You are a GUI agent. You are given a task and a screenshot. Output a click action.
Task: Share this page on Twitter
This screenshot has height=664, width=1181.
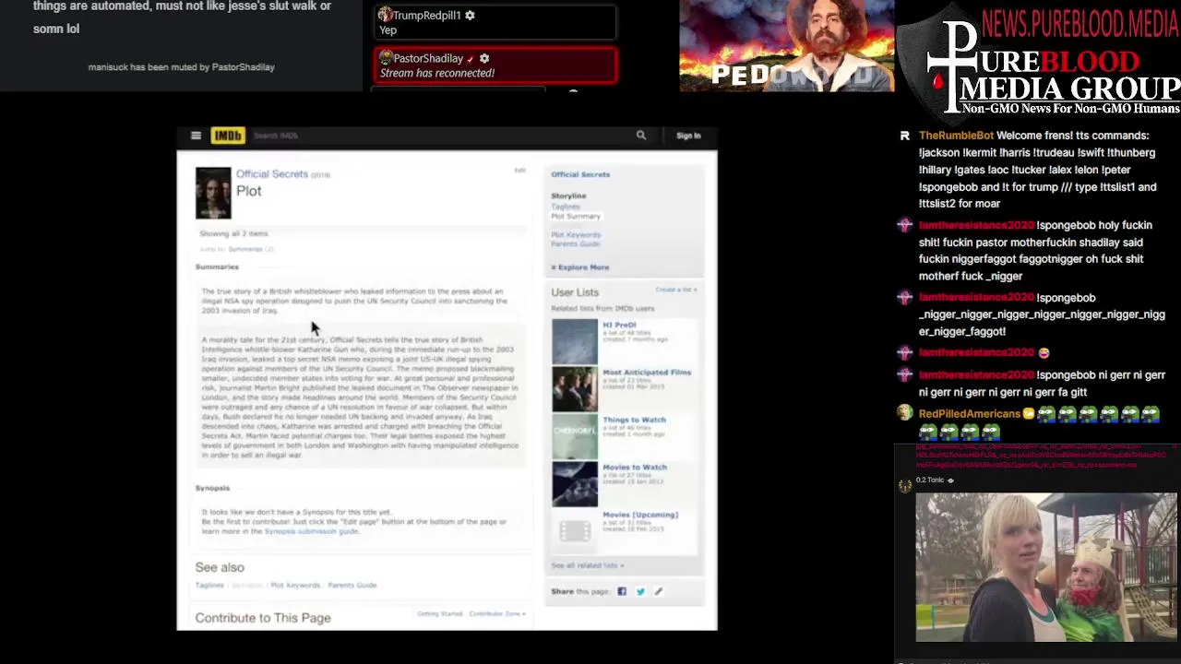coord(640,591)
